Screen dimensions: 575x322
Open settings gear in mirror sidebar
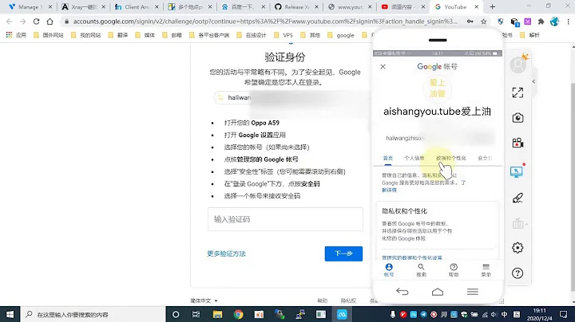tap(517, 248)
